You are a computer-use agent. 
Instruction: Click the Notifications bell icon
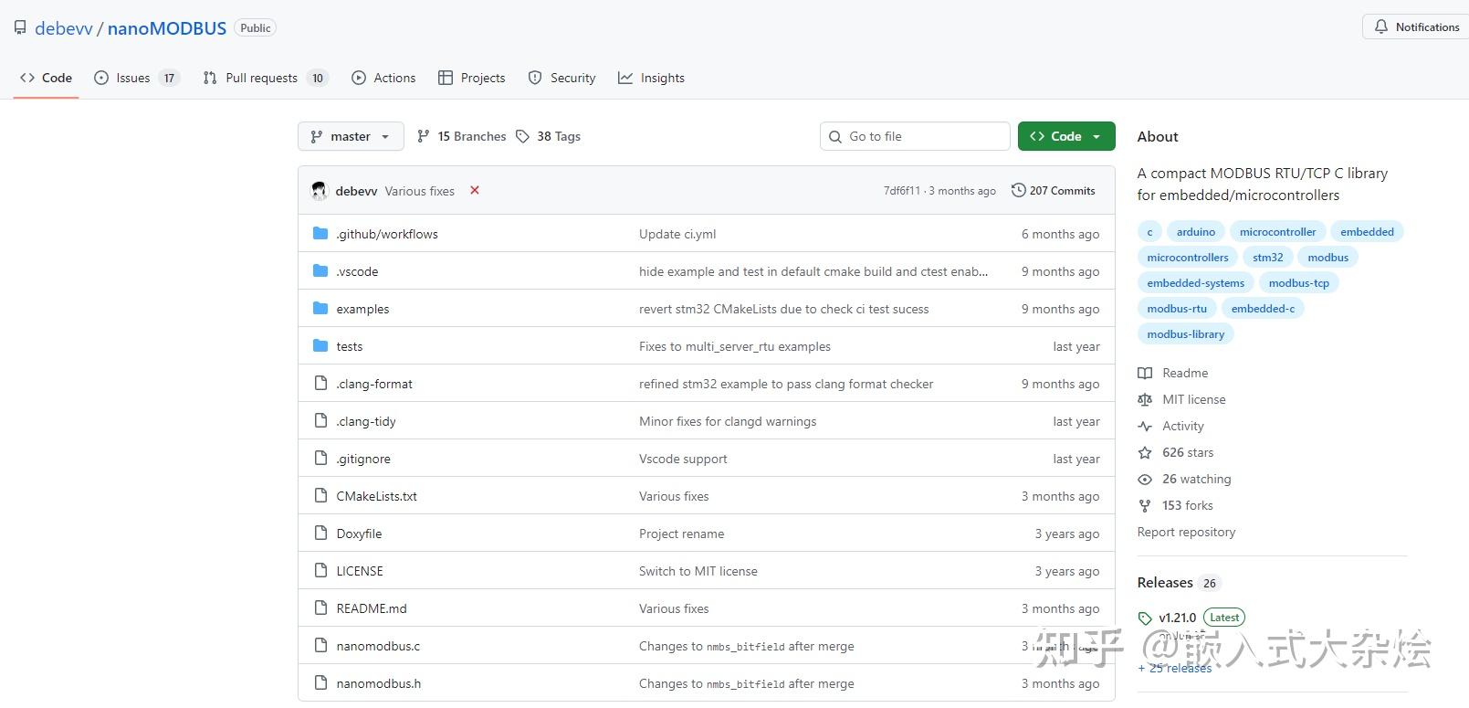tap(1381, 26)
